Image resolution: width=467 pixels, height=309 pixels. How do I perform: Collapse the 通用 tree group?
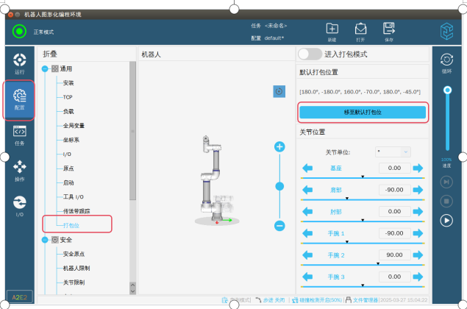(x=46, y=68)
